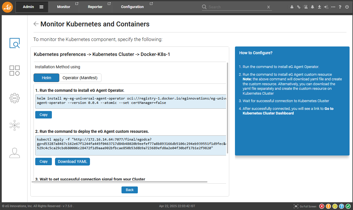The image size is (353, 210).
Task: Click the Back button
Action: click(130, 190)
